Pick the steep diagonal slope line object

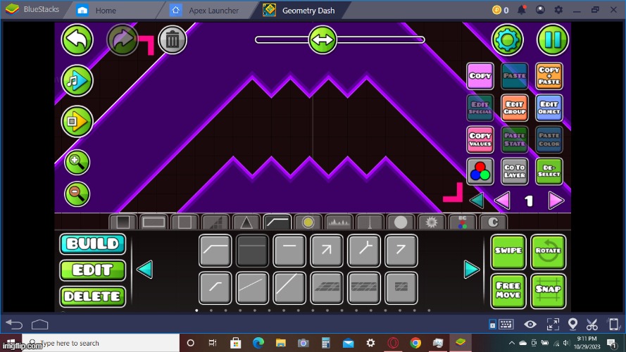289,288
